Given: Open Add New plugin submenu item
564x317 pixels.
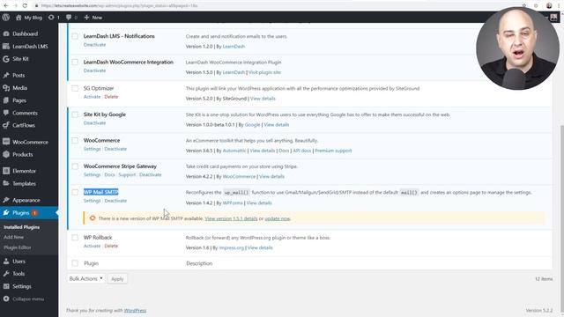Looking at the screenshot, I should click(x=14, y=237).
